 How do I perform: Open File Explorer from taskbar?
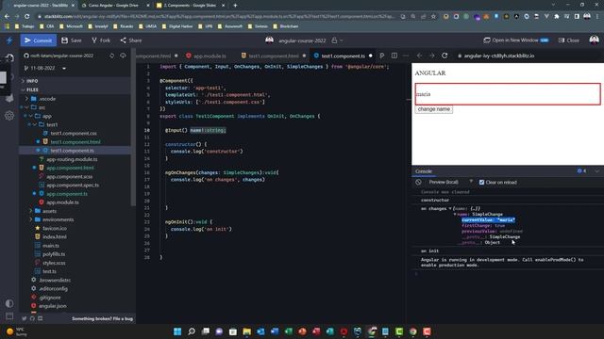[247, 331]
